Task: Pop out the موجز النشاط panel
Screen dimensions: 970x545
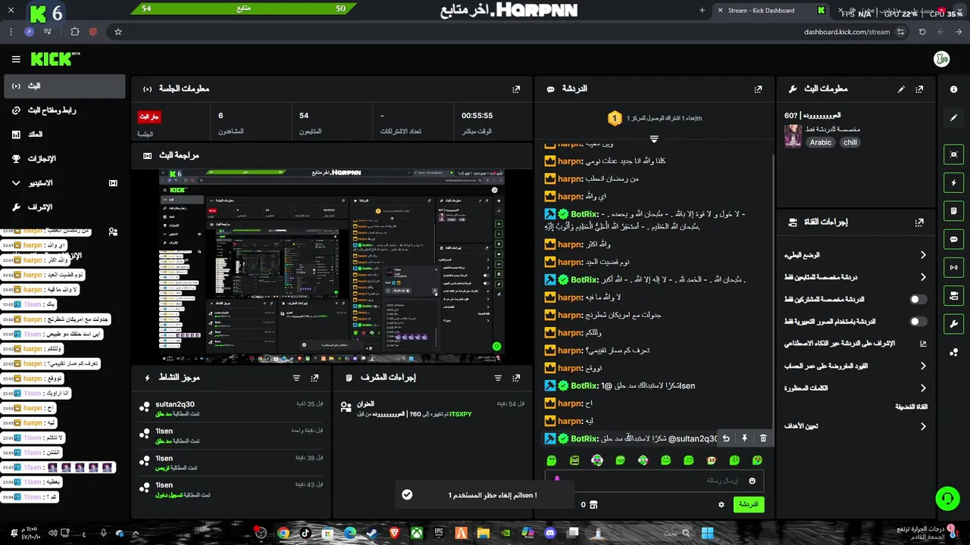Action: tap(314, 378)
